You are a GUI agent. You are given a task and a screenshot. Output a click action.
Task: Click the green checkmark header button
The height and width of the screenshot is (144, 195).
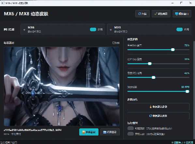(x=161, y=14)
